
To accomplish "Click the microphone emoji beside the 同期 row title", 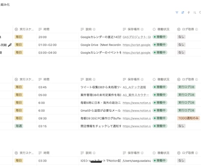I will (10, 45).
